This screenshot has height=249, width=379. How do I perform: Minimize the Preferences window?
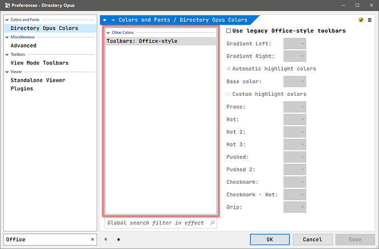[343, 5]
